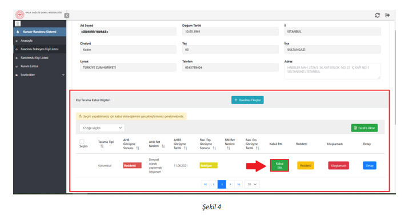Click the Randevu Oluştur button

[x=247, y=100]
